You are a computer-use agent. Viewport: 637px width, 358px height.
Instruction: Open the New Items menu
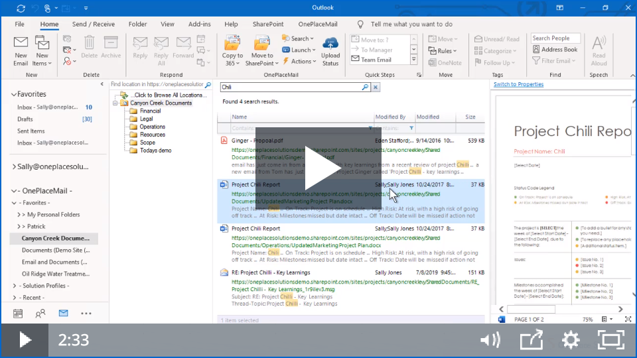(x=42, y=51)
